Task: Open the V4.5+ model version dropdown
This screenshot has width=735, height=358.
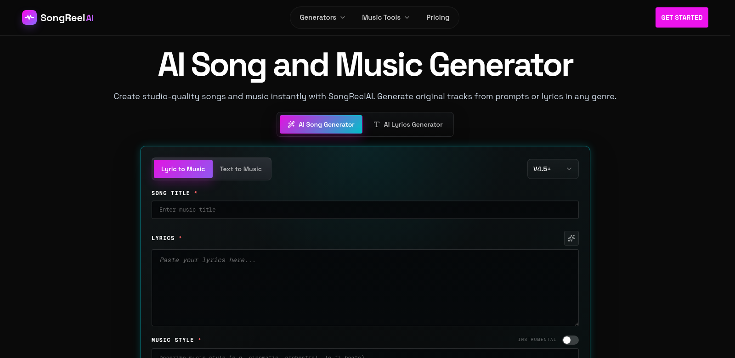Action: pos(553,169)
